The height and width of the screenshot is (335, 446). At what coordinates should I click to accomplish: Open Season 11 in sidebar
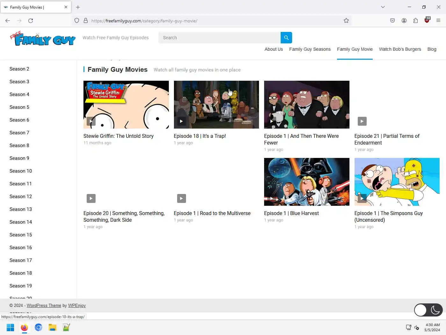click(x=21, y=184)
